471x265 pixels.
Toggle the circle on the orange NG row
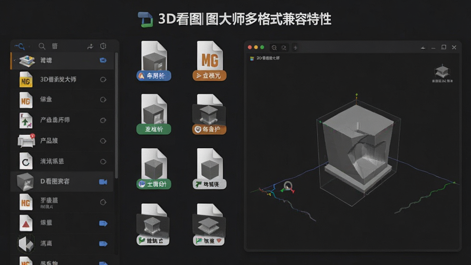[103, 202]
